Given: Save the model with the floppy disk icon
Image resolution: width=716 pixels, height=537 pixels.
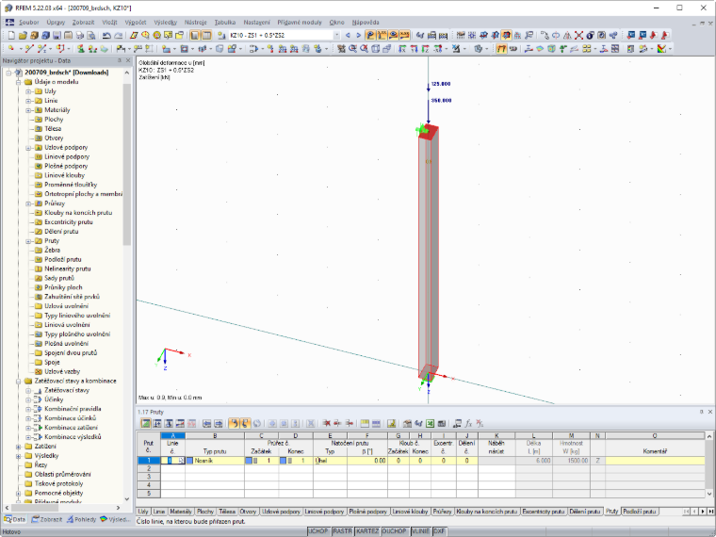Looking at the screenshot, I should [x=57, y=35].
